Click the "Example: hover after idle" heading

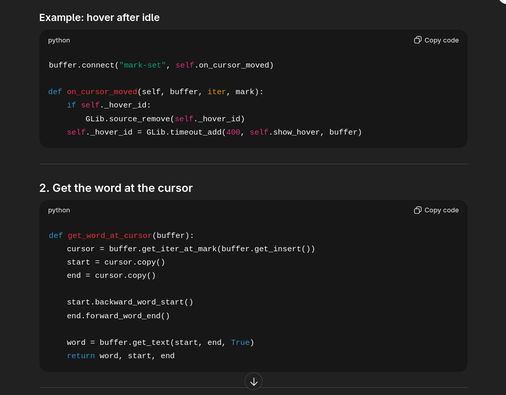[99, 17]
